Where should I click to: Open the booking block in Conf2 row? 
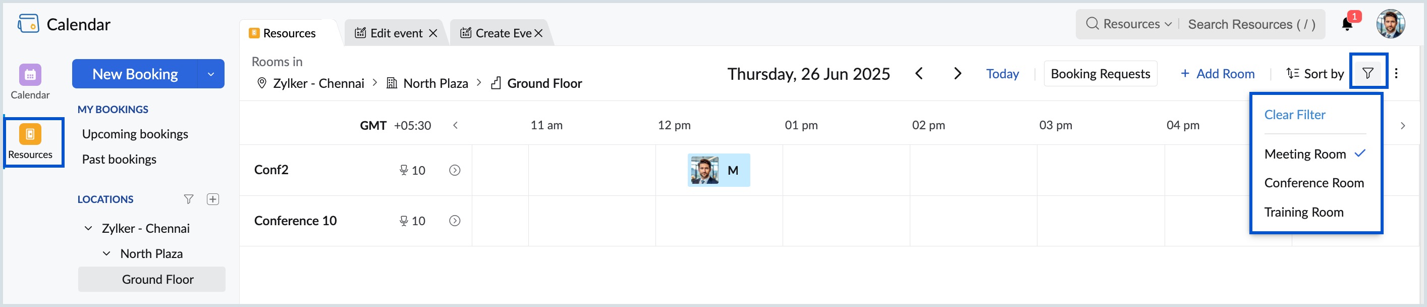(719, 170)
